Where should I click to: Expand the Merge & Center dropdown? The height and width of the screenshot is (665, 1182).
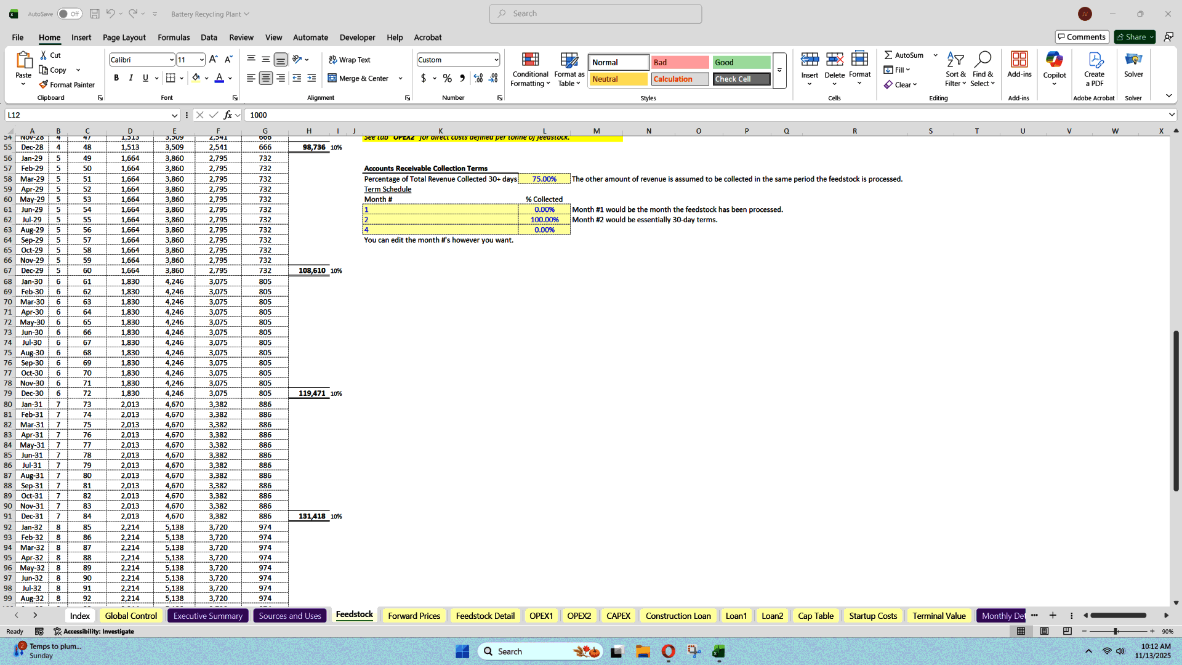point(400,78)
